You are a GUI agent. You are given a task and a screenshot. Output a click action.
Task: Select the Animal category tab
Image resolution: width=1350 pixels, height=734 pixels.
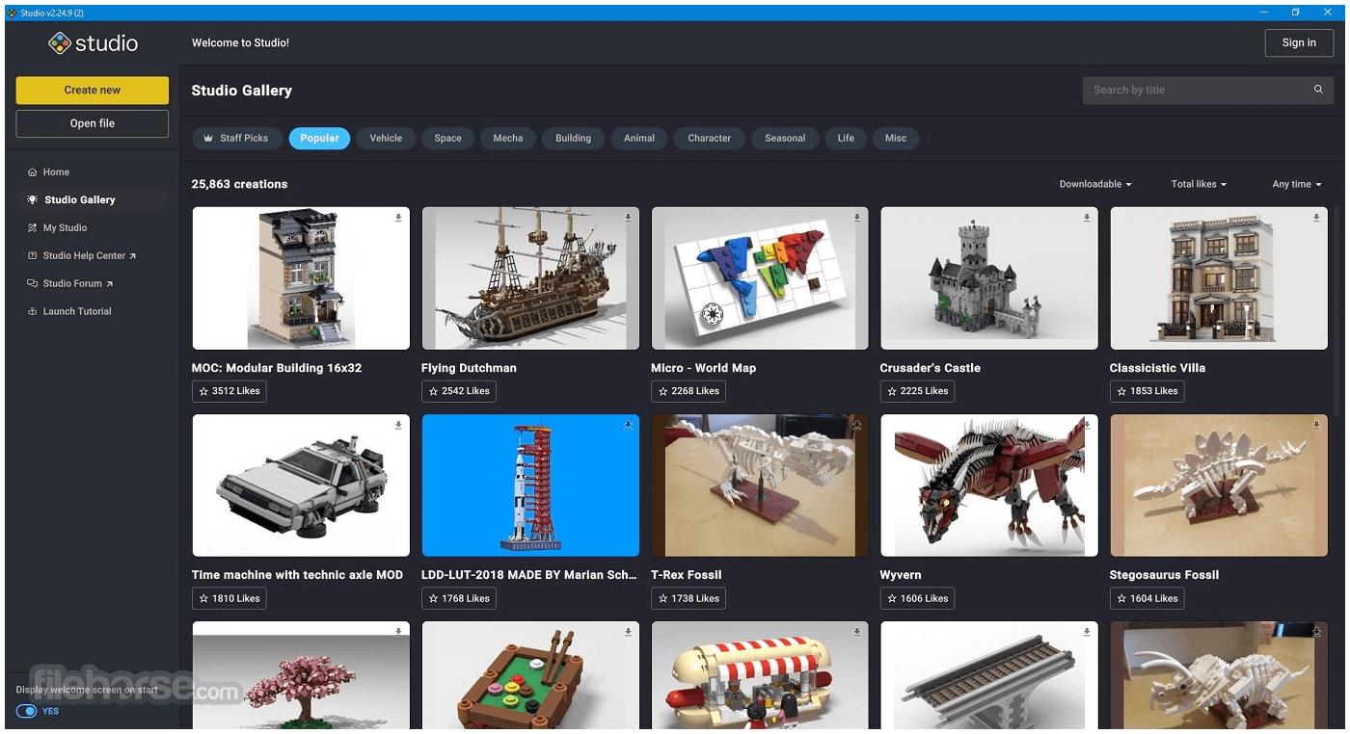pos(639,138)
